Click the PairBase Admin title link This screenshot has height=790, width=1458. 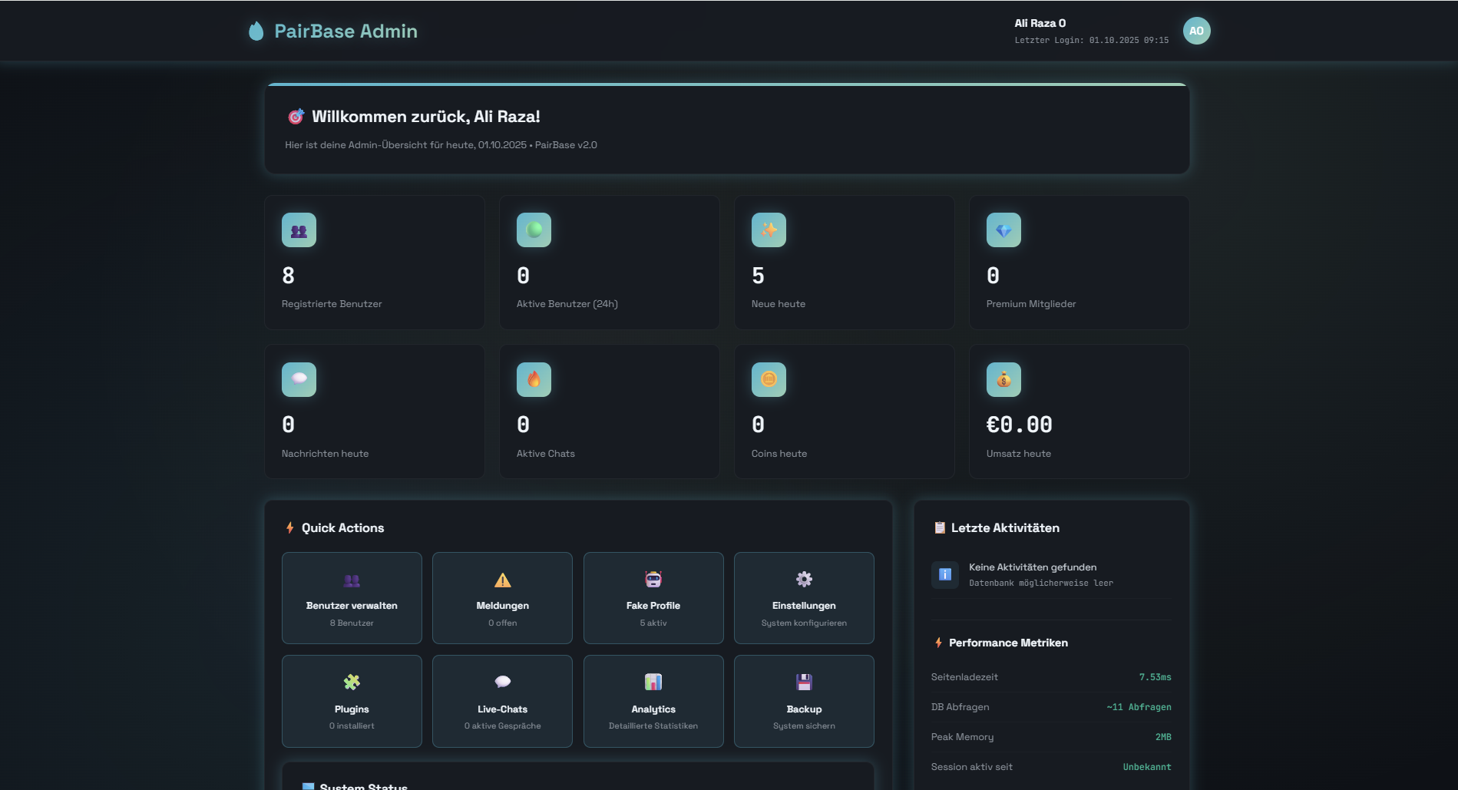point(345,31)
